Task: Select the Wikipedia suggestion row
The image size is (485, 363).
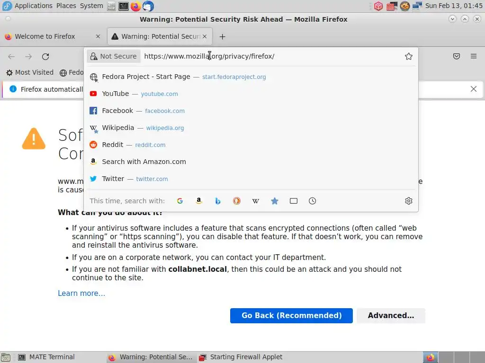Action: [251, 128]
